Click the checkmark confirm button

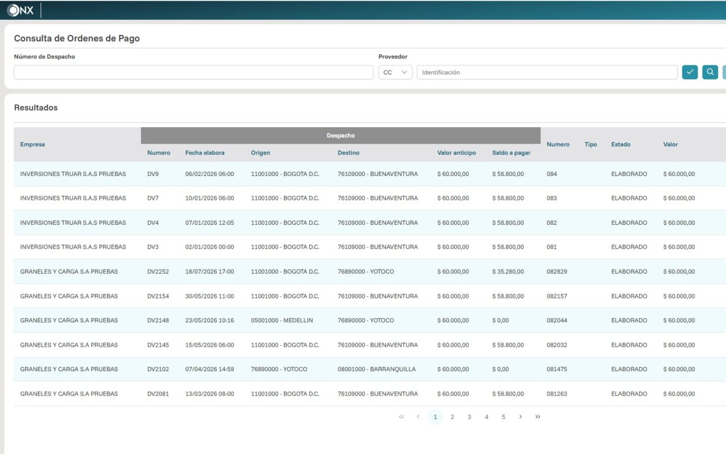pos(690,72)
